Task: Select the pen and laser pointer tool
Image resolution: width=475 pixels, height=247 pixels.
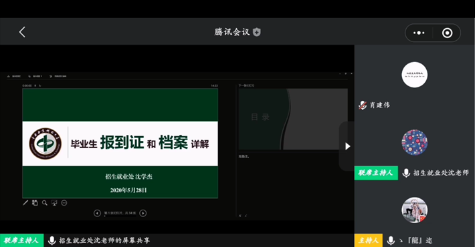Action: pos(25,203)
